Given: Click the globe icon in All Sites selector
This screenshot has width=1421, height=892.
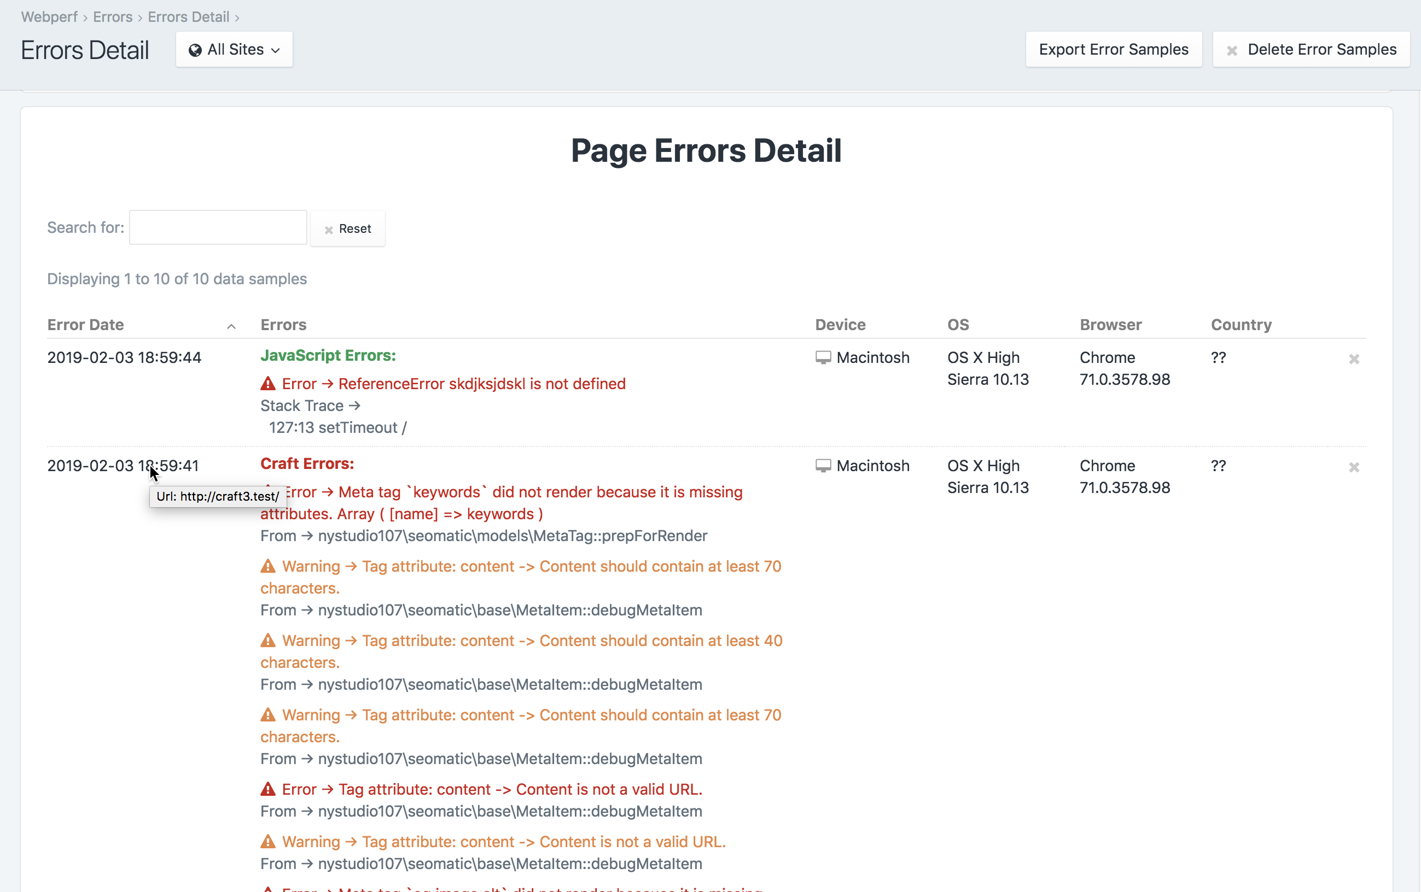Looking at the screenshot, I should click(x=196, y=50).
